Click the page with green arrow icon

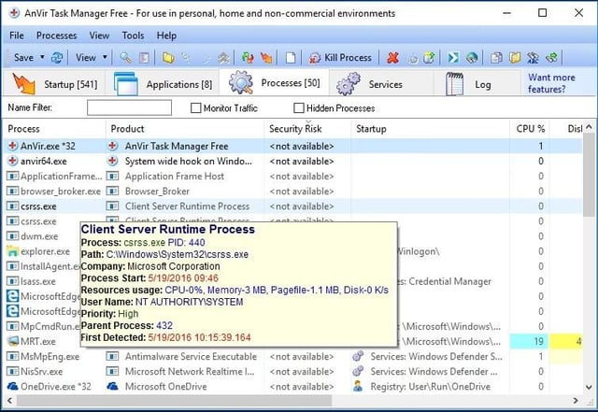point(429,58)
